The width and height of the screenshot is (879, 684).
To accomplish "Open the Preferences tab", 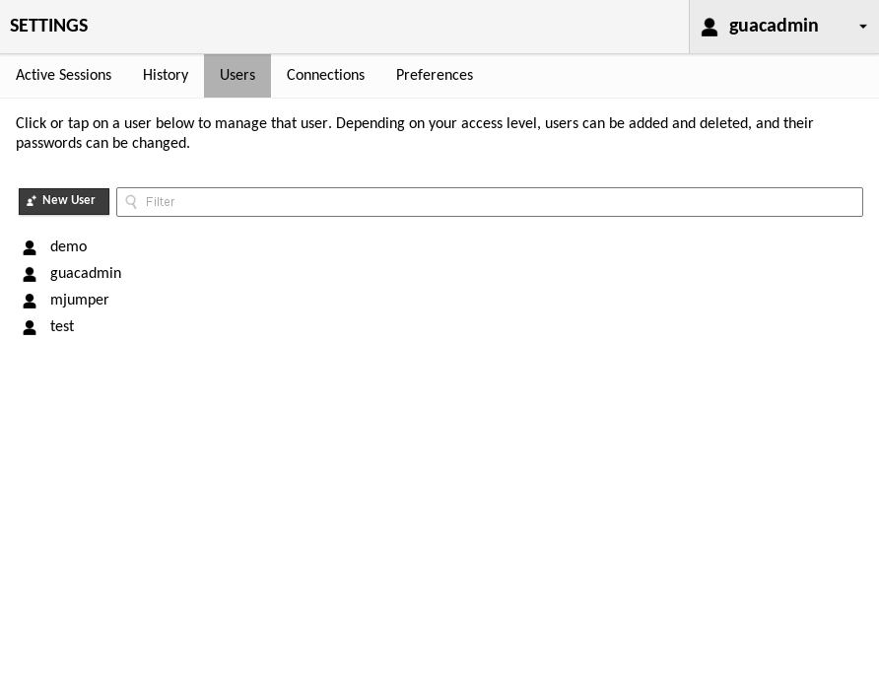I will pos(435,76).
